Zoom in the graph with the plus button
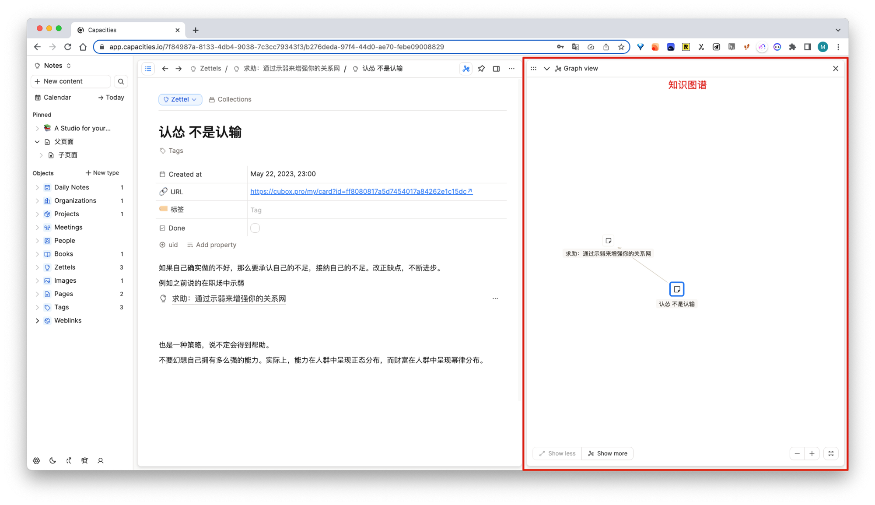 pyautogui.click(x=812, y=453)
